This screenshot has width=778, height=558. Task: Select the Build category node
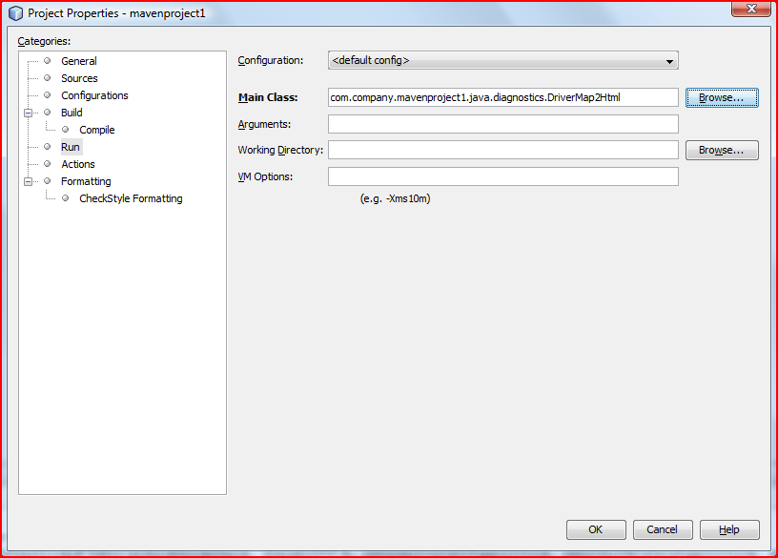pyautogui.click(x=72, y=113)
